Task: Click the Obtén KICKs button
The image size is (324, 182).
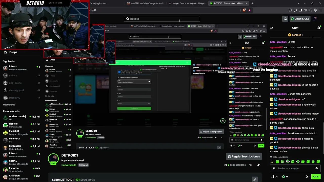Action: (x=300, y=19)
